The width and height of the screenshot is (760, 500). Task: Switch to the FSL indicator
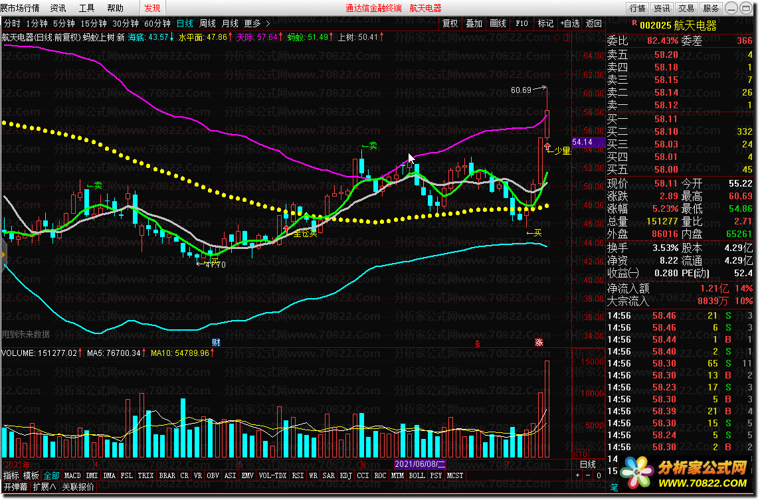click(126, 476)
